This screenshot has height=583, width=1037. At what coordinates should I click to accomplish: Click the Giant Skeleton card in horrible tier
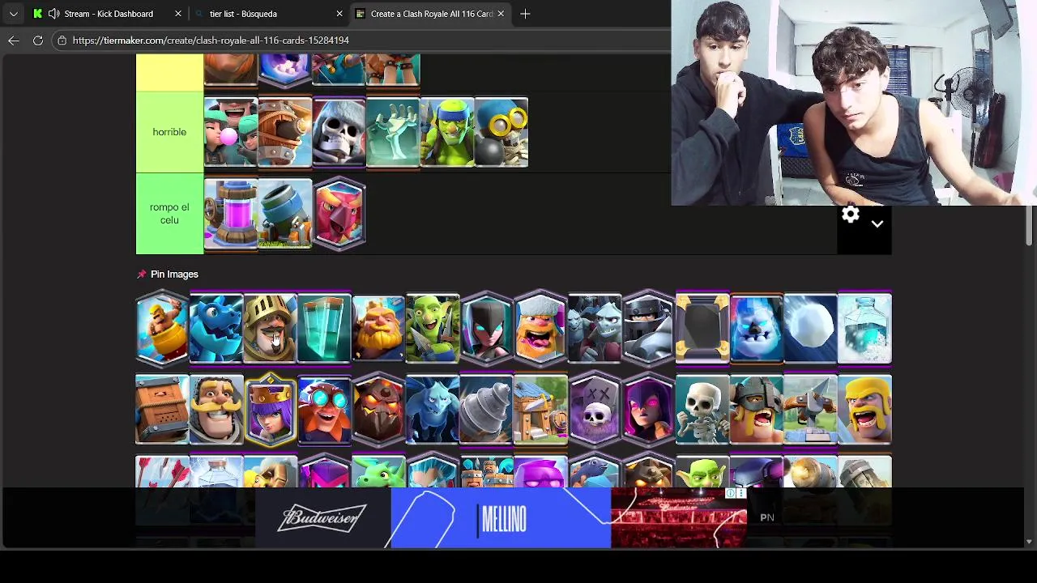pos(339,132)
